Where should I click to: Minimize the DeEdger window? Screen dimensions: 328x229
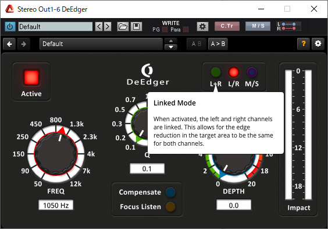click(x=261, y=9)
